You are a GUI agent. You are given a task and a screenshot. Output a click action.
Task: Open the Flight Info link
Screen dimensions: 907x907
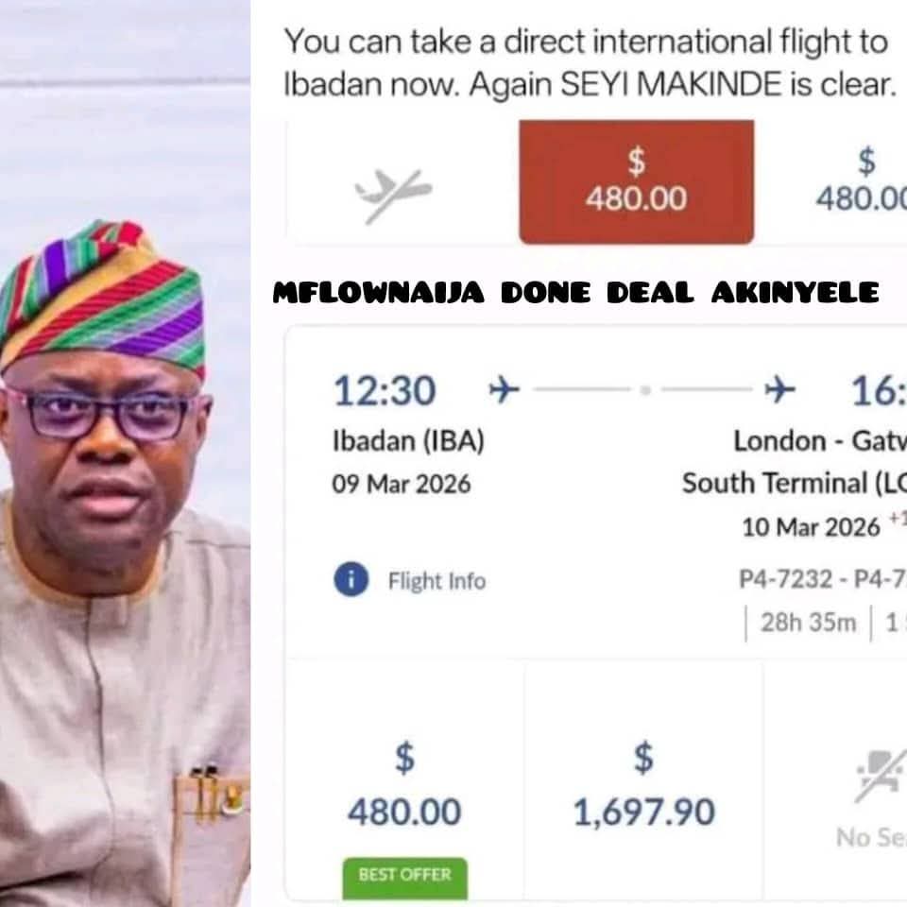436,581
